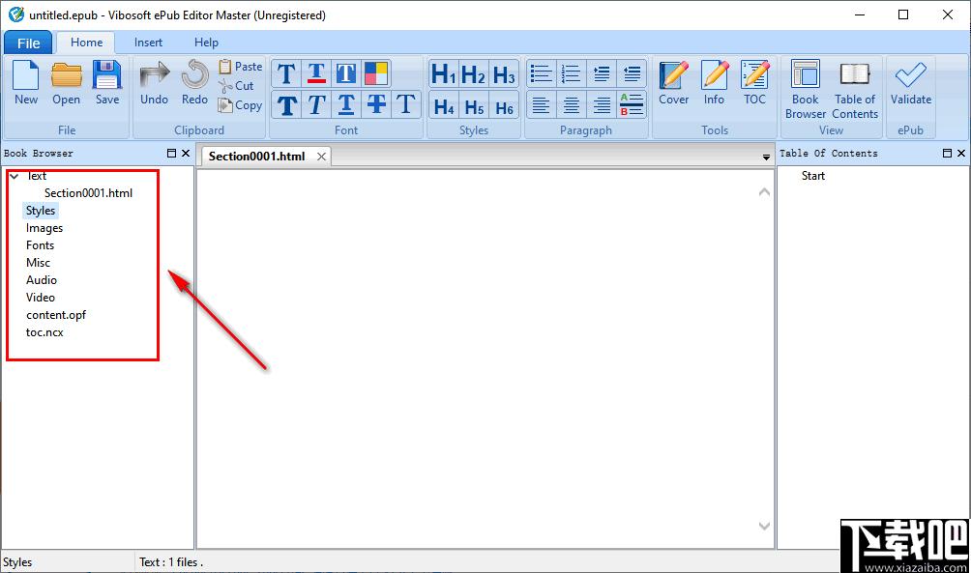Click the editor scrollbar up arrow

coord(765,192)
